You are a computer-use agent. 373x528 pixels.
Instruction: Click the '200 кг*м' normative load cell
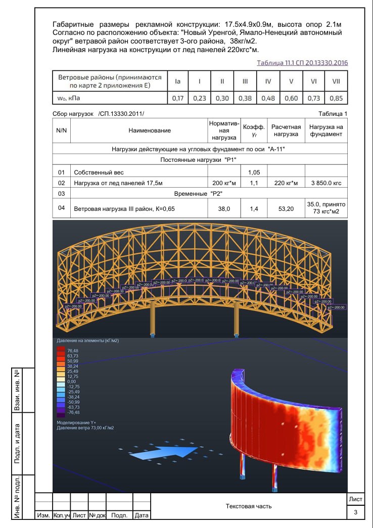point(224,183)
